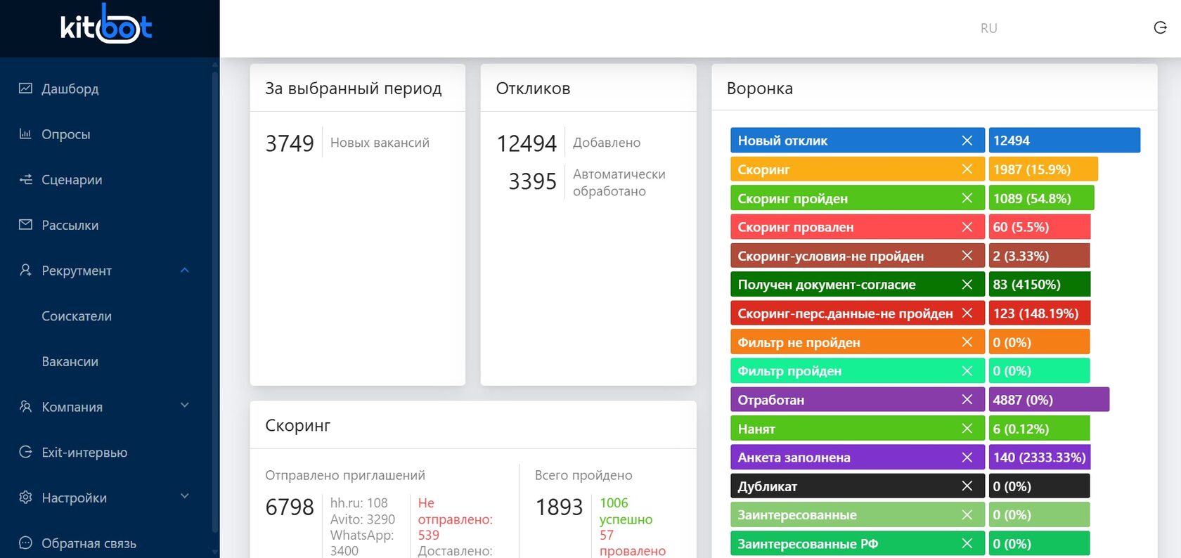Click the Рассылки envelope icon

coord(25,225)
